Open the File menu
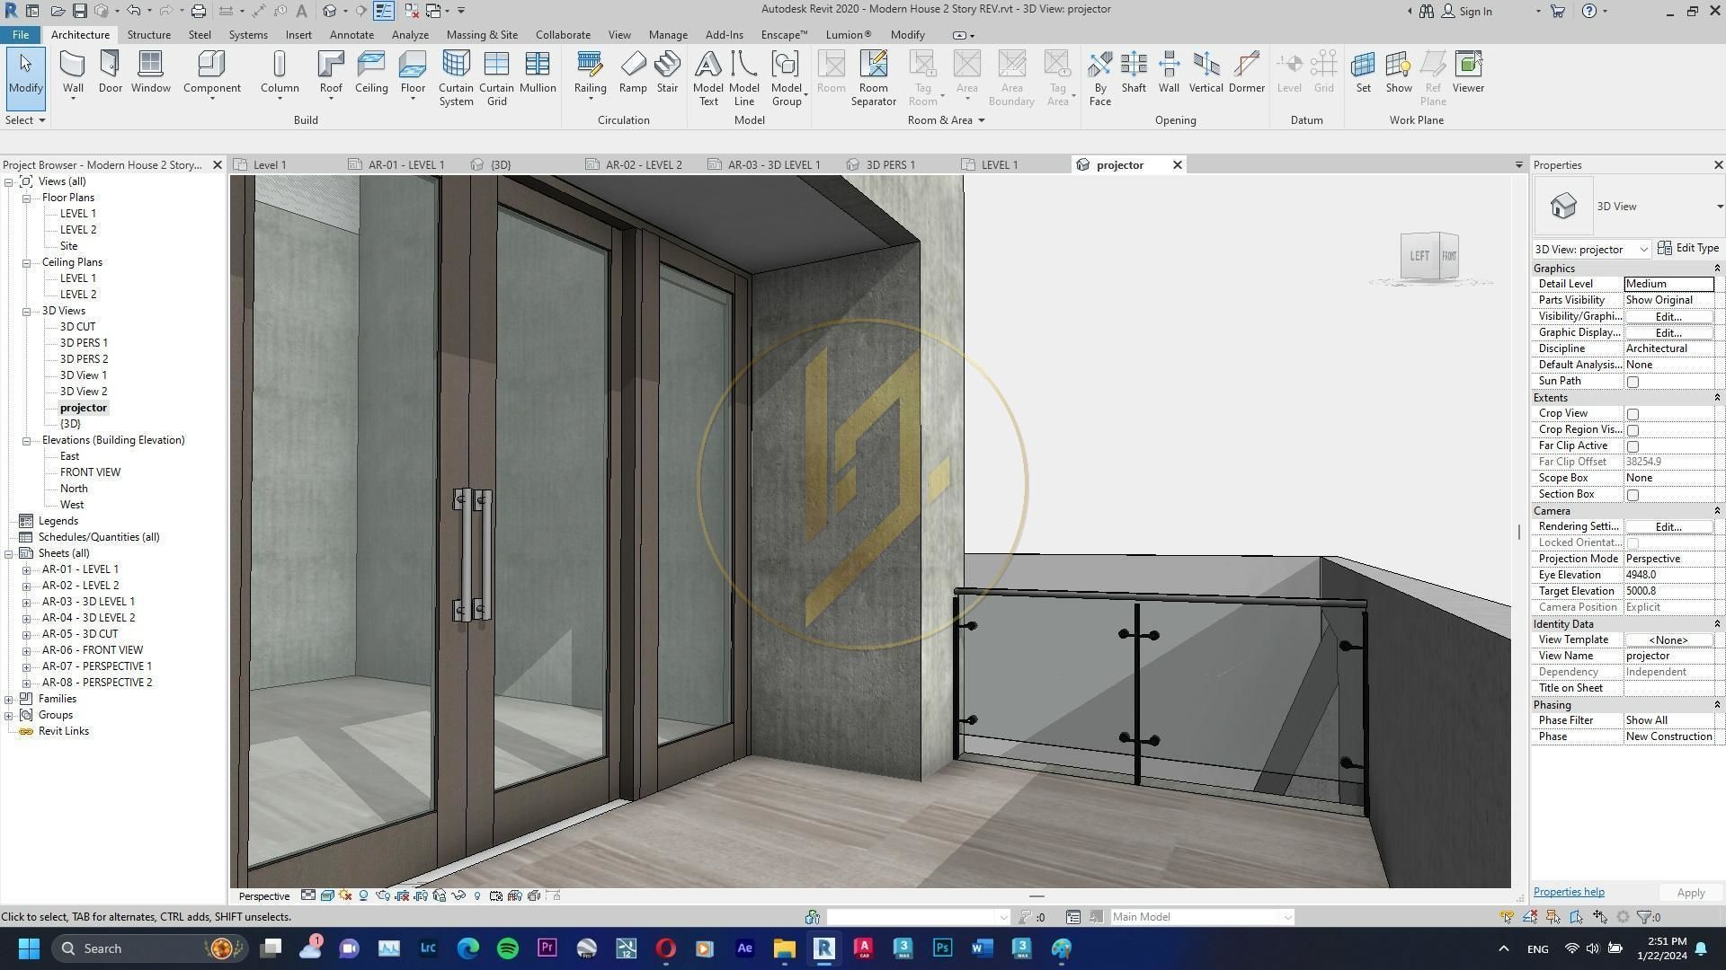Viewport: 1726px width, 970px height. tap(20, 35)
